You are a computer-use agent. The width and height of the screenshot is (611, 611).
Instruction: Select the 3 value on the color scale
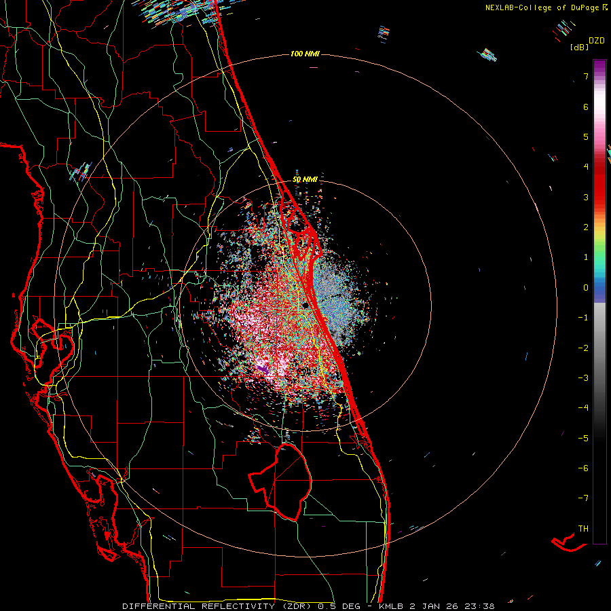(x=586, y=197)
